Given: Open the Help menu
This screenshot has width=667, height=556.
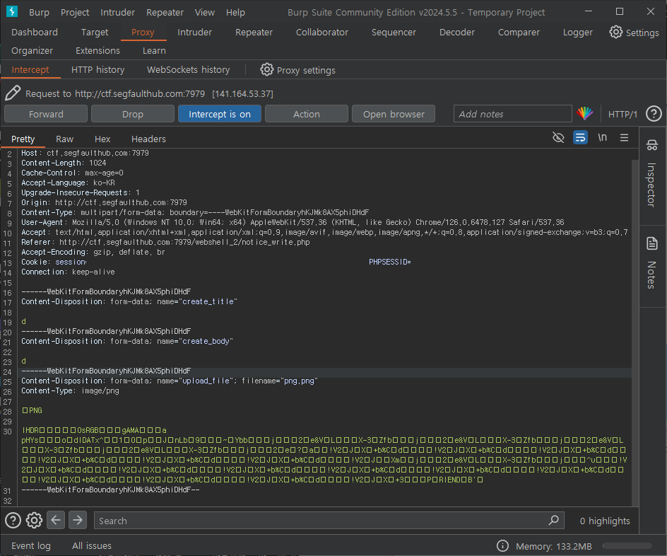Looking at the screenshot, I should click(x=235, y=12).
